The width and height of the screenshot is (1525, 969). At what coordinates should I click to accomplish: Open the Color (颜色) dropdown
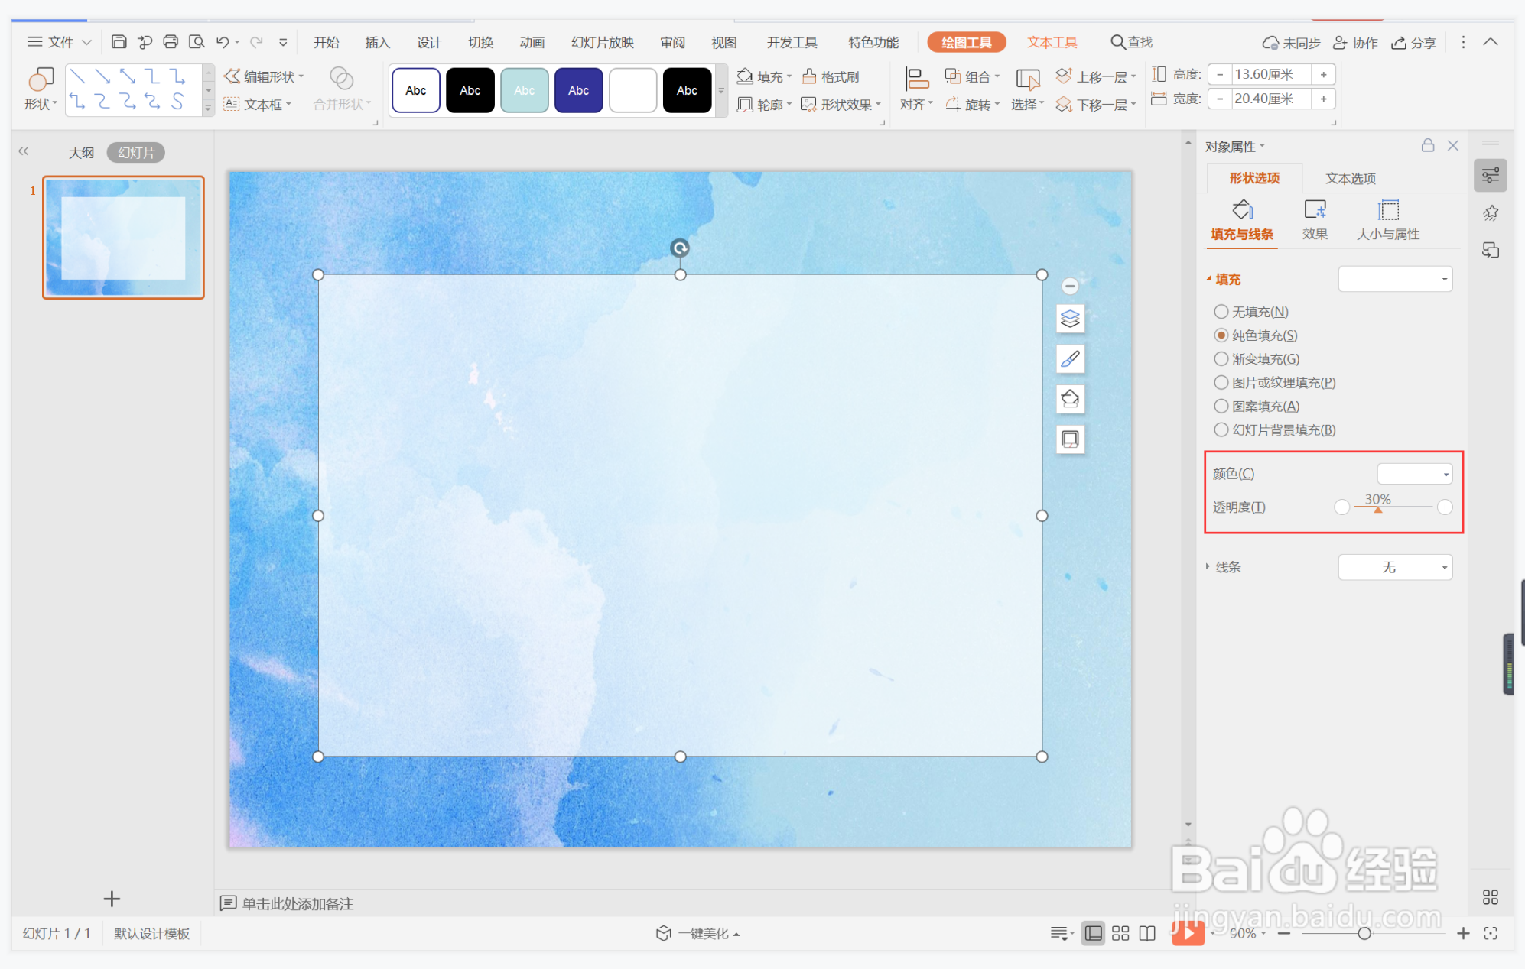1414,474
